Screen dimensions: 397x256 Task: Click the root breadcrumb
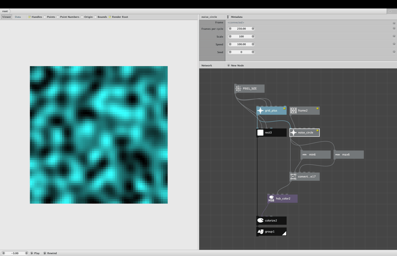click(5, 11)
